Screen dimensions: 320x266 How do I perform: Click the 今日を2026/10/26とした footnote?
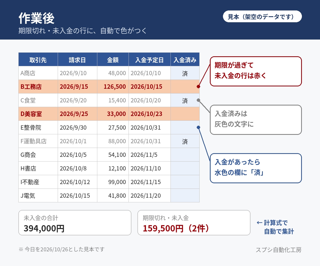click(61, 249)
